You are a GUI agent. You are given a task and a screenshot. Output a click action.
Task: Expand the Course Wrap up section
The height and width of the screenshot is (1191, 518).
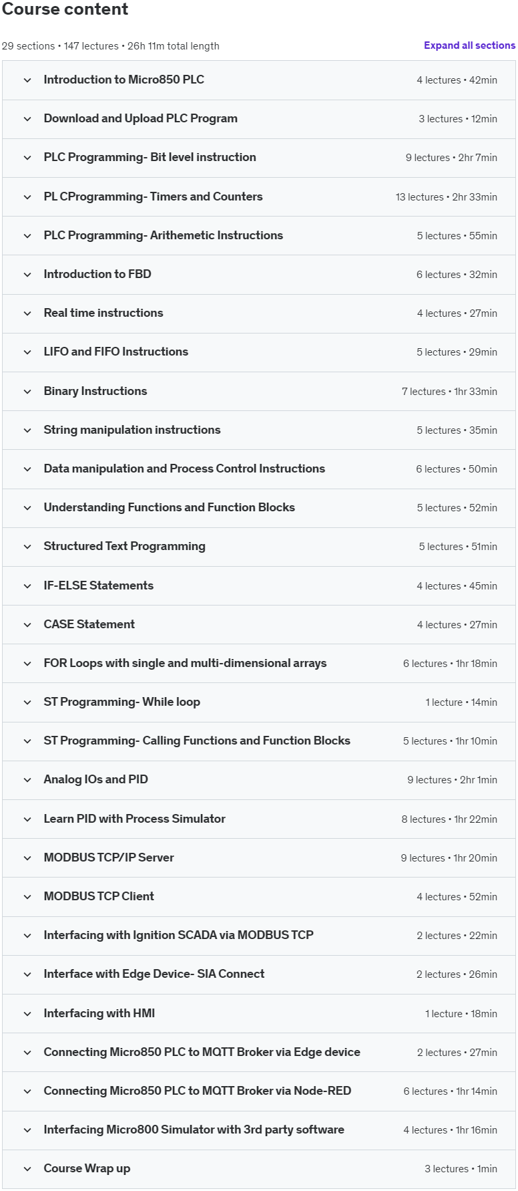coord(87,1168)
